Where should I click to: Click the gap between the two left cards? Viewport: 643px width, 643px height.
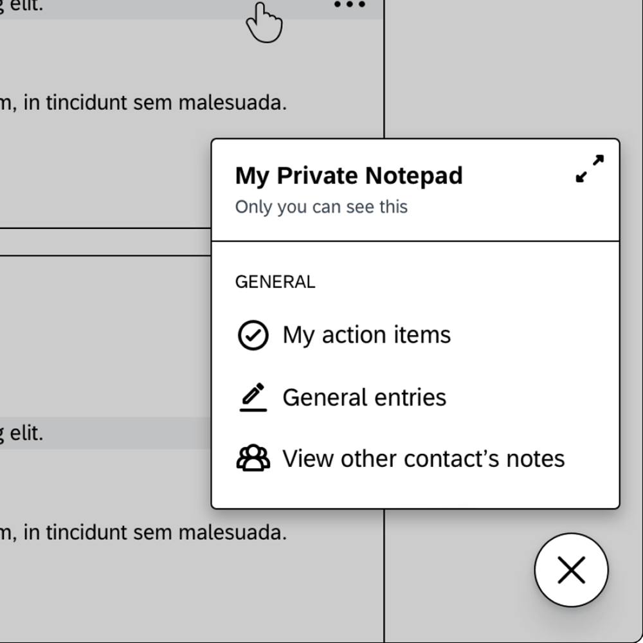point(105,242)
